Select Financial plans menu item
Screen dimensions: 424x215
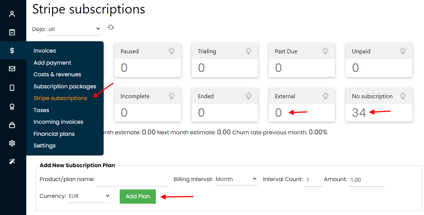click(x=54, y=134)
